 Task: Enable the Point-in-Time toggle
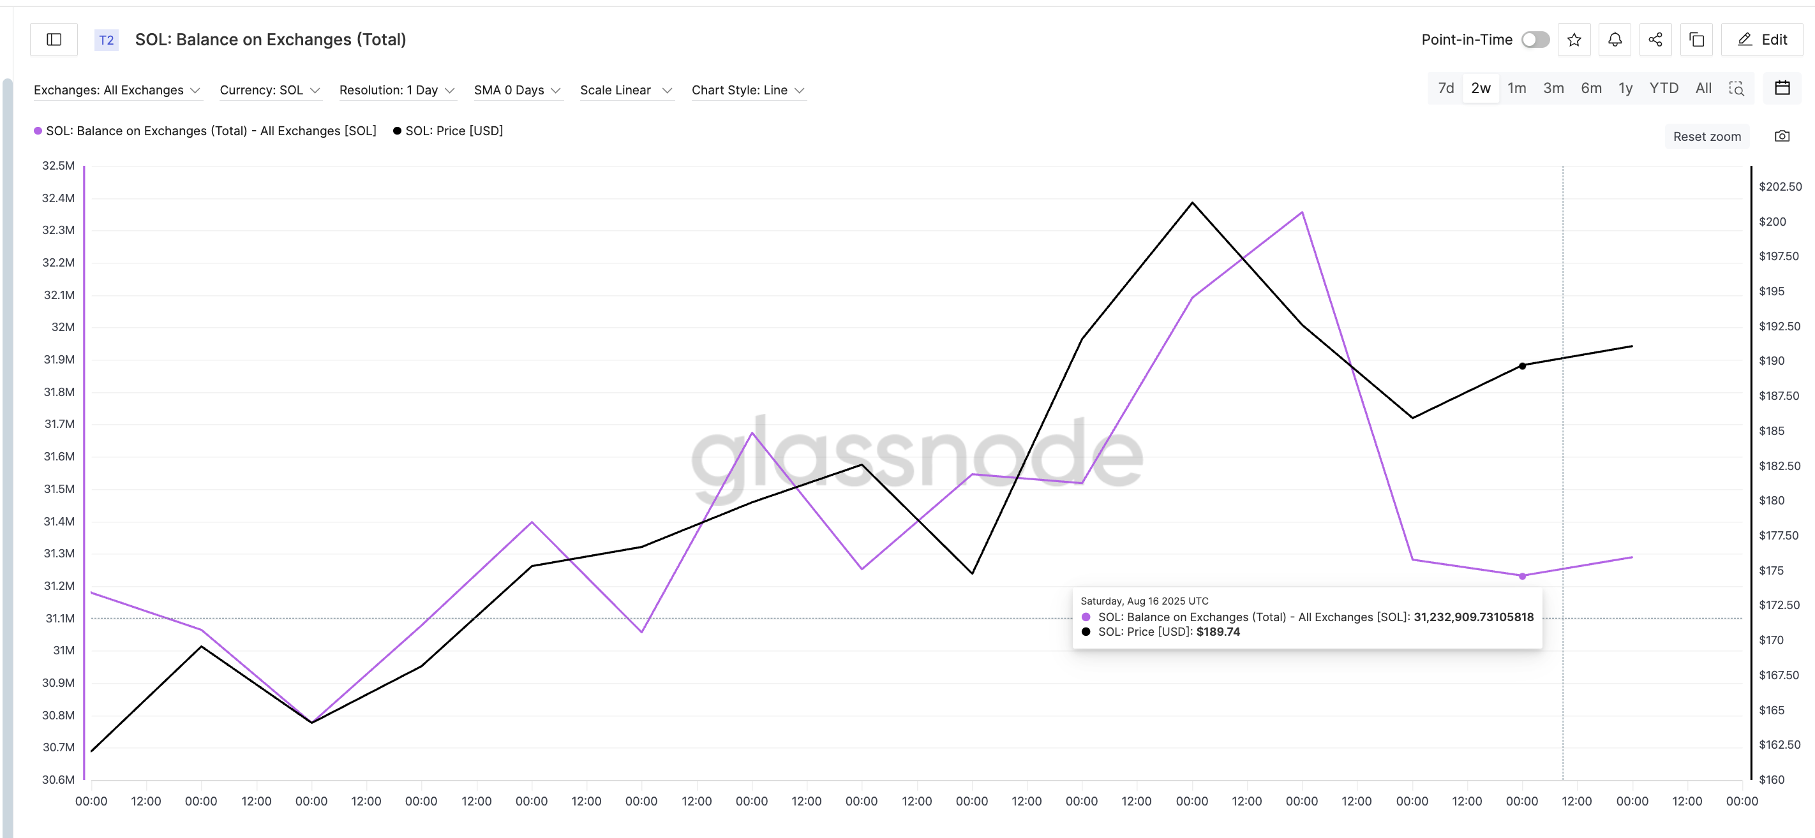tap(1535, 40)
